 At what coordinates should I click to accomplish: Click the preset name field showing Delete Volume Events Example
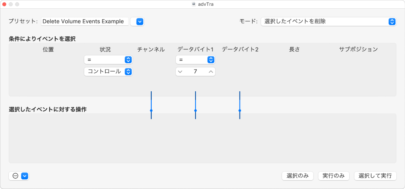point(84,21)
